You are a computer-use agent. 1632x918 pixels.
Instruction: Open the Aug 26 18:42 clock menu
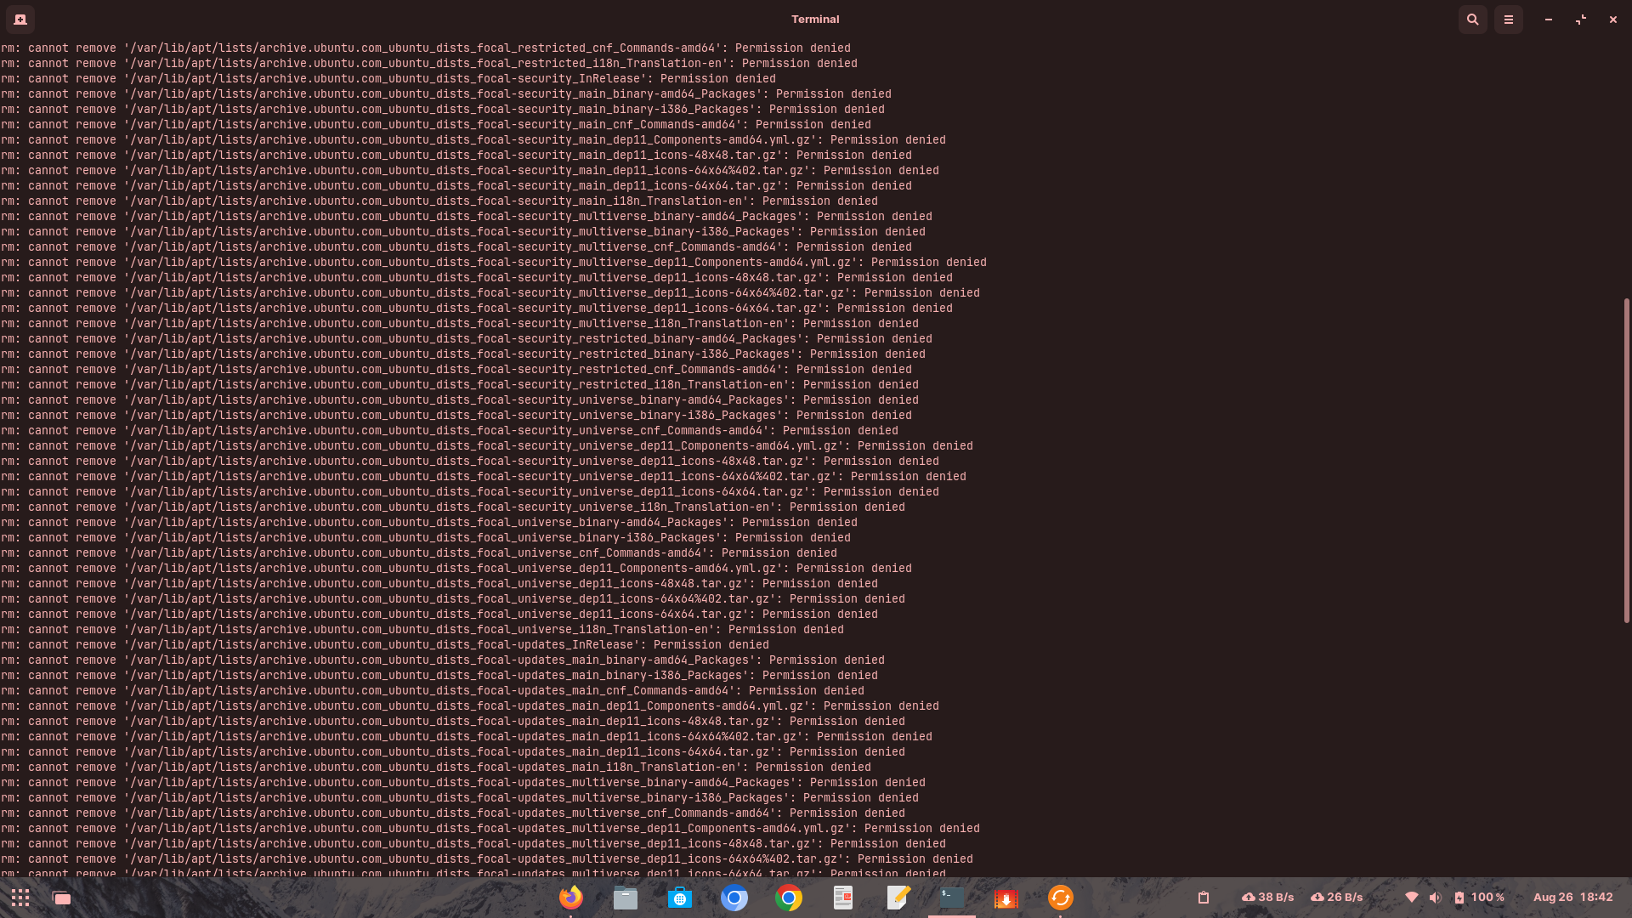[x=1572, y=898]
